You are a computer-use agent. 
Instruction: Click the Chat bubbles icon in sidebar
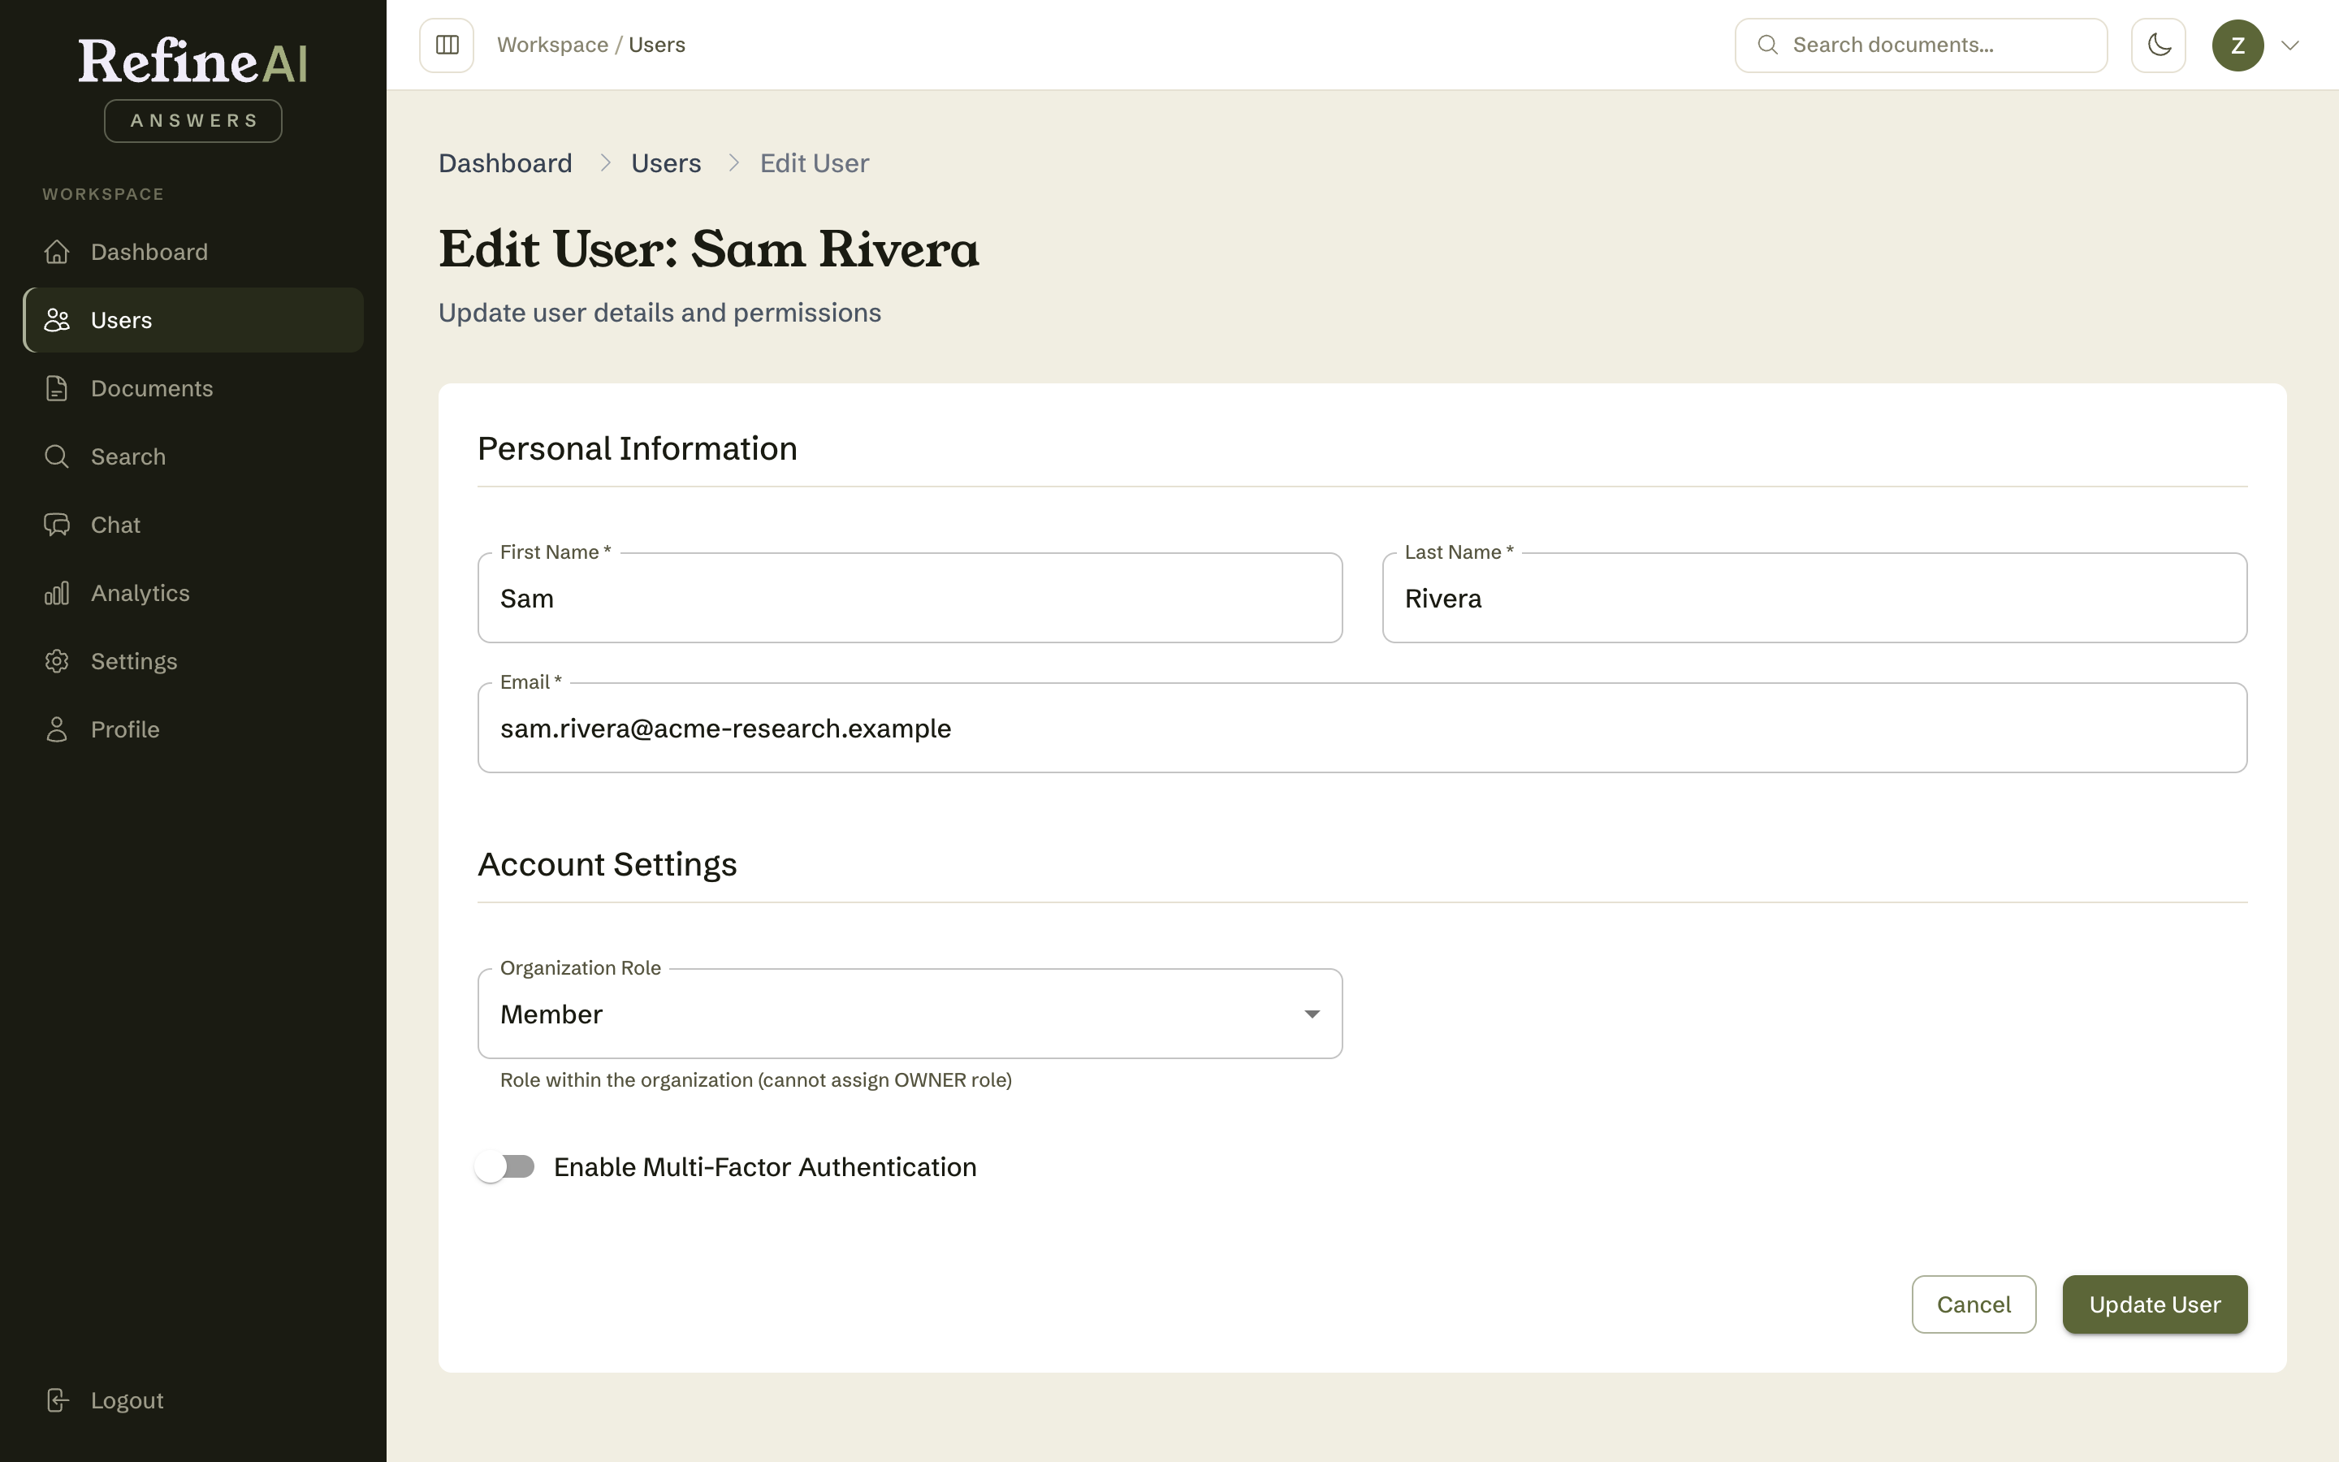click(x=57, y=524)
